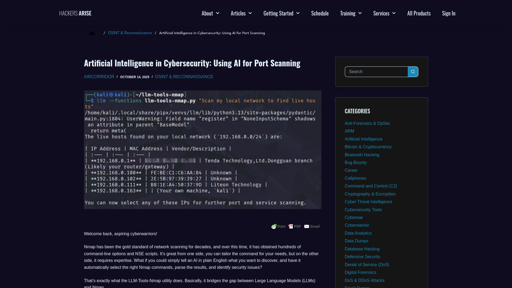Open the OSINT & Reconnaissance breadcrumb link
Screen dimensions: 512x288
tap(130, 33)
